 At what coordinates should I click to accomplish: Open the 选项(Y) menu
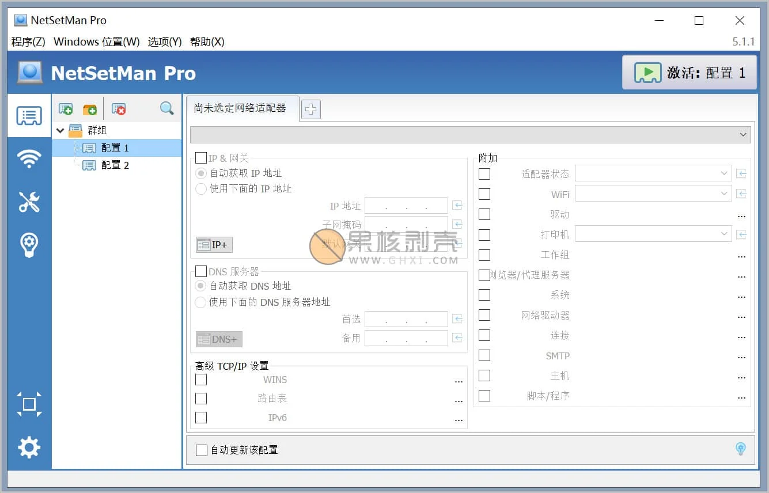click(x=164, y=41)
